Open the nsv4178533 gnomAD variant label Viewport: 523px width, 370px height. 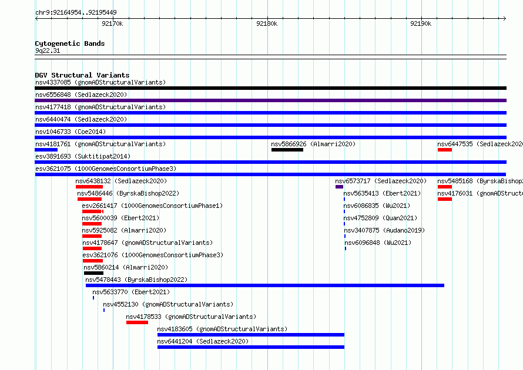point(191,317)
